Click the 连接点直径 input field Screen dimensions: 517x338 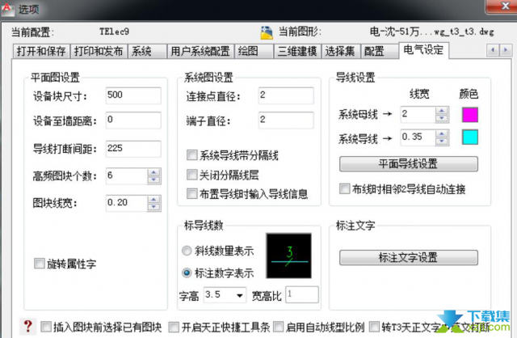286,95
